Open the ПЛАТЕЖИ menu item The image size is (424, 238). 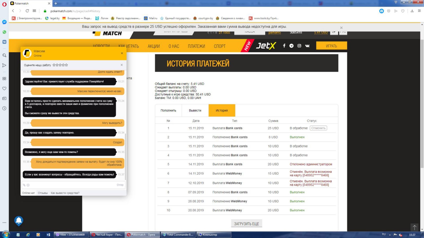(196, 46)
